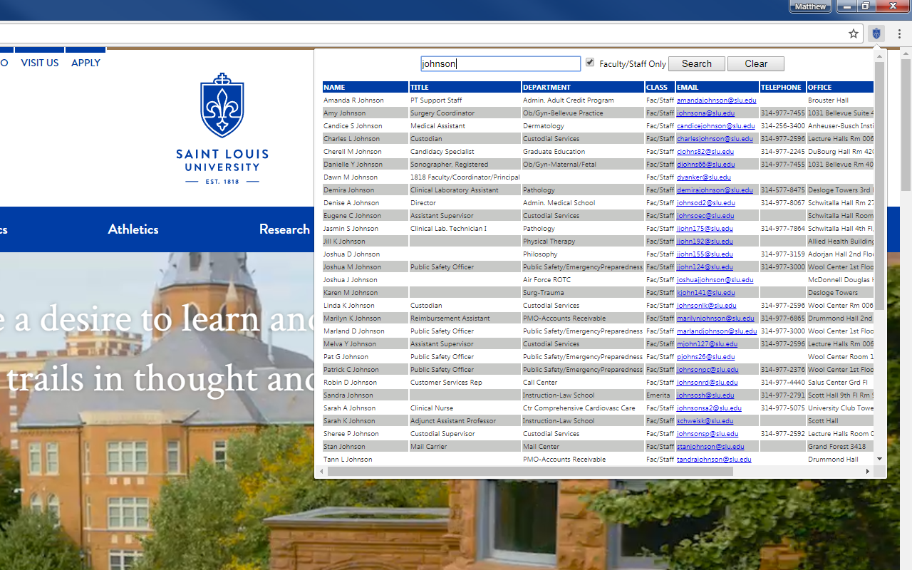Open the APPLY menu link
The height and width of the screenshot is (570, 912).
(85, 63)
